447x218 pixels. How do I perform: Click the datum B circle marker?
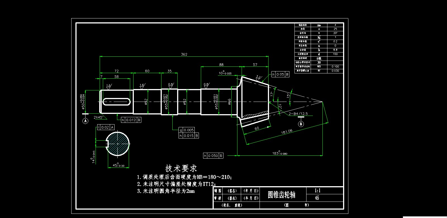tap(301, 124)
